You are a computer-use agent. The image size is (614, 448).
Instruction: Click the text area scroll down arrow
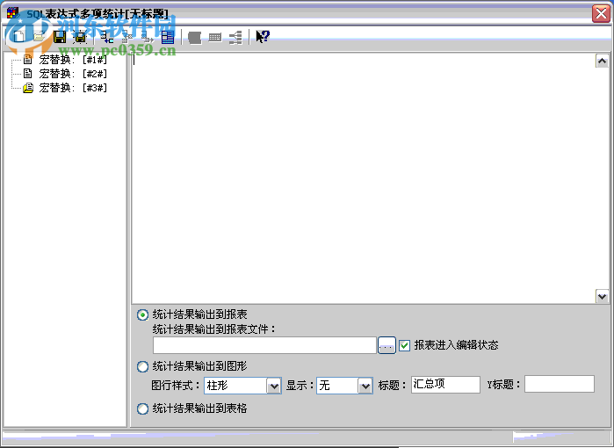tap(602, 296)
